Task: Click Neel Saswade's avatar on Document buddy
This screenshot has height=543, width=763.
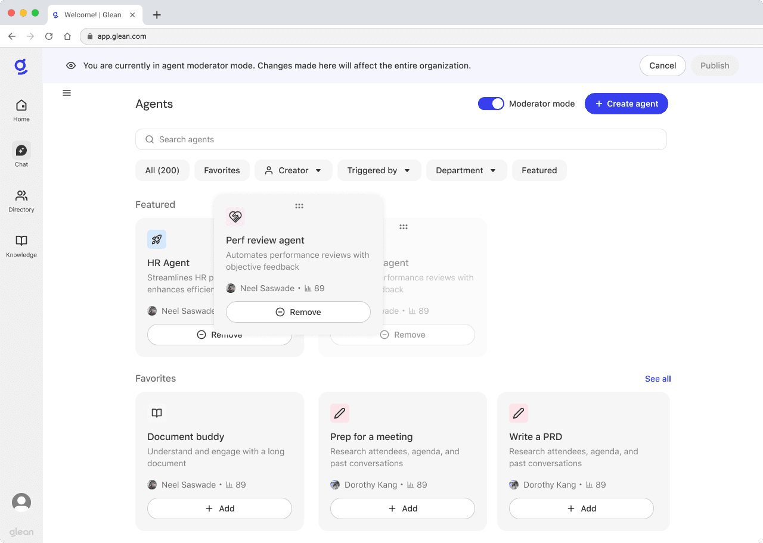Action: coord(152,485)
